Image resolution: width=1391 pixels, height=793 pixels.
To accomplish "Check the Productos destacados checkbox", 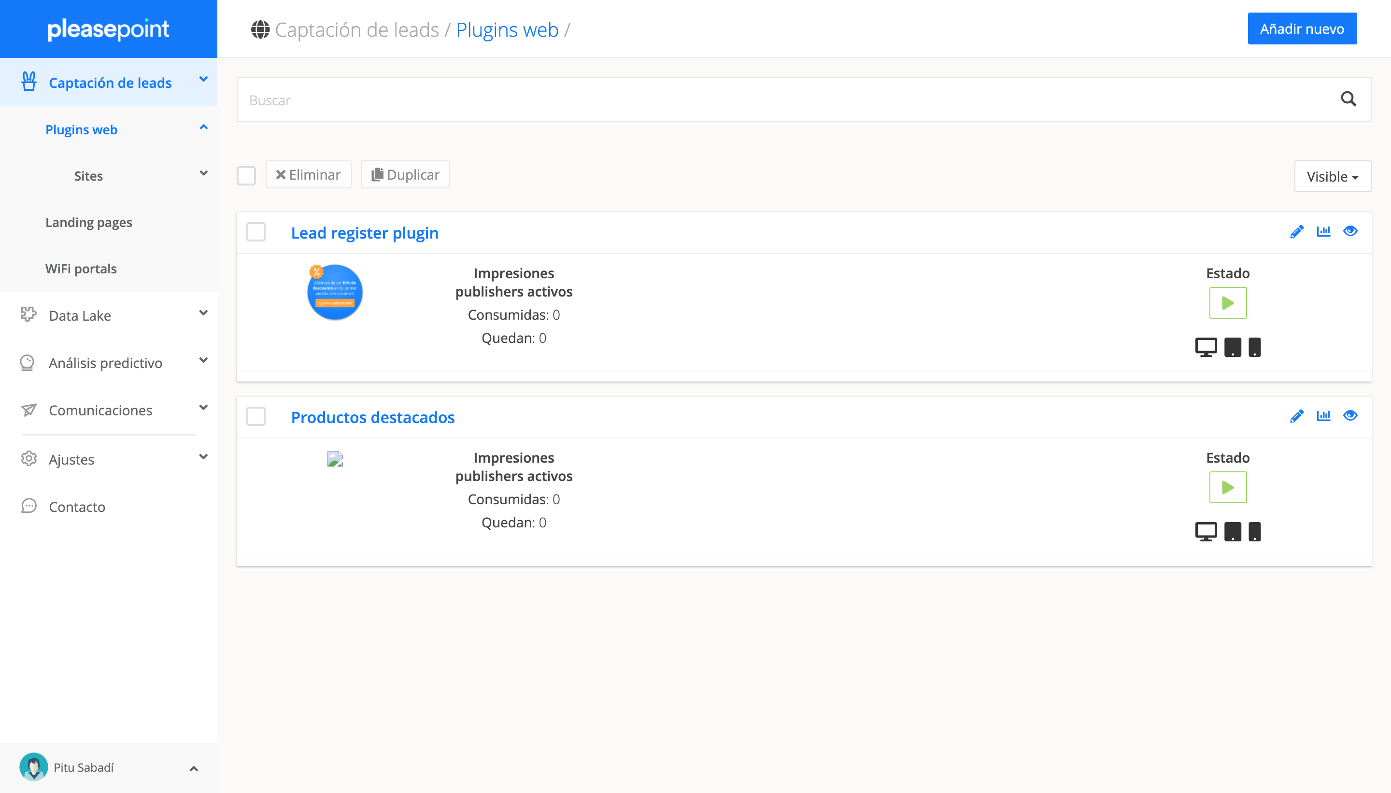I will click(256, 417).
